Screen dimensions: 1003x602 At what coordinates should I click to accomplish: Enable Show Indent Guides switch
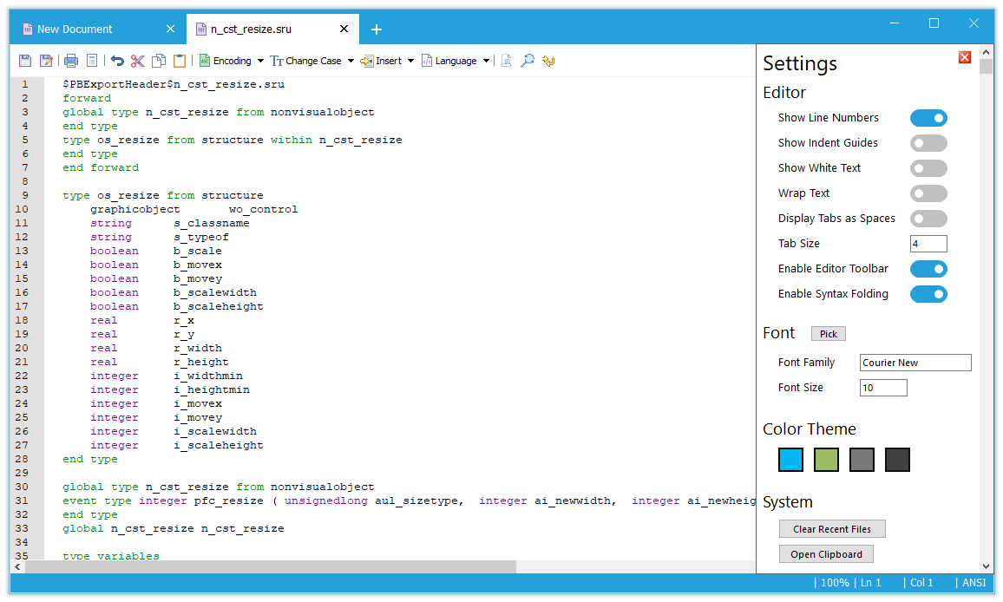pyautogui.click(x=928, y=143)
